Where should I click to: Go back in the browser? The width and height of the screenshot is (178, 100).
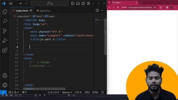pyautogui.click(x=109, y=7)
